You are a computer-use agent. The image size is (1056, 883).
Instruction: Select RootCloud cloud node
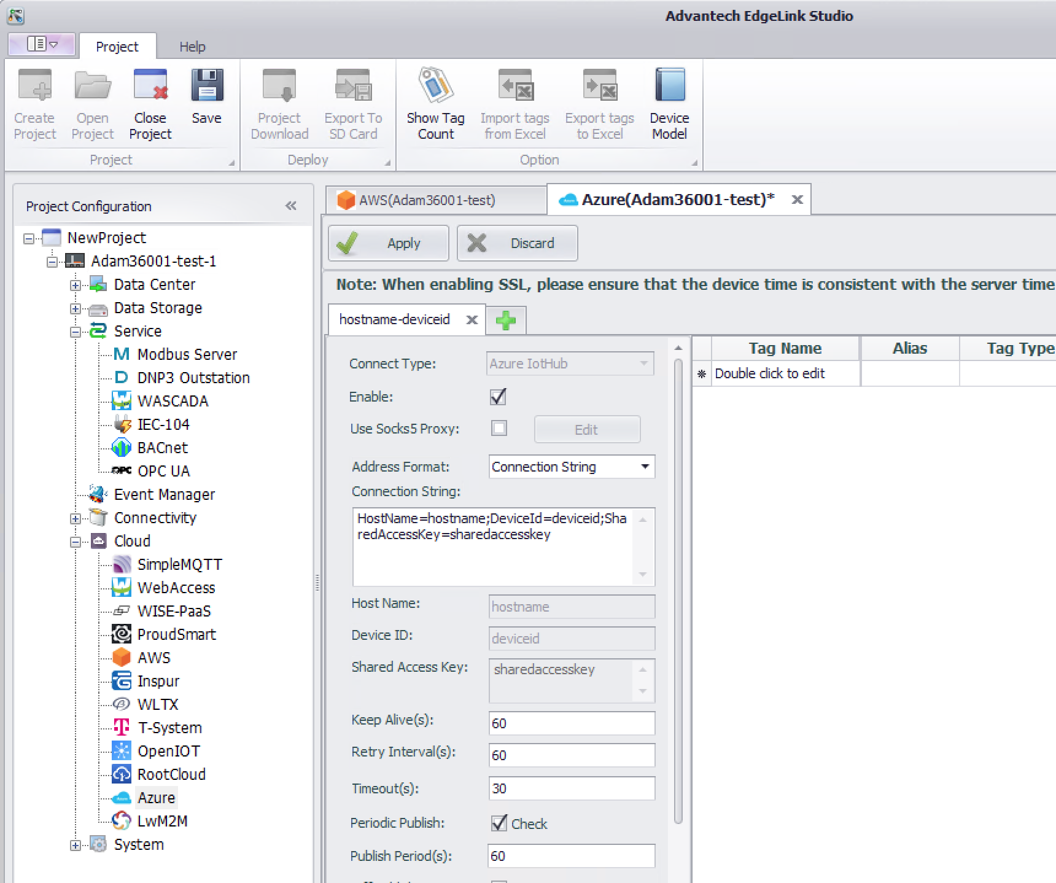click(171, 774)
